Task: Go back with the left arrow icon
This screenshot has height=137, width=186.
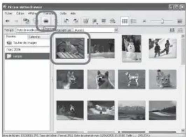Action: (x=8, y=21)
